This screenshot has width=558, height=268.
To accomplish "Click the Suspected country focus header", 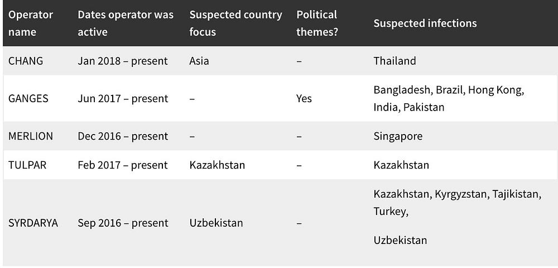I will [235, 23].
